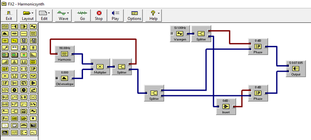The image size is (311, 140).
Task: Play the output sound
Action: tap(115, 16)
